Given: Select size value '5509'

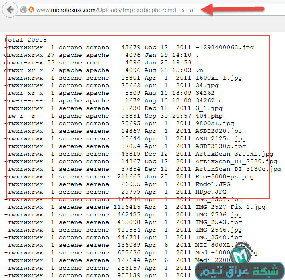Looking at the screenshot, I should 133,93.
